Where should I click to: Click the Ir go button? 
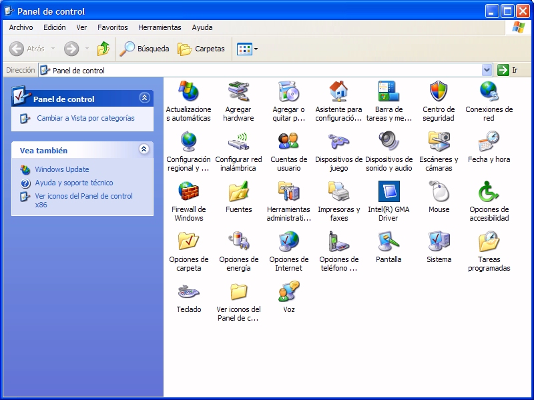508,70
